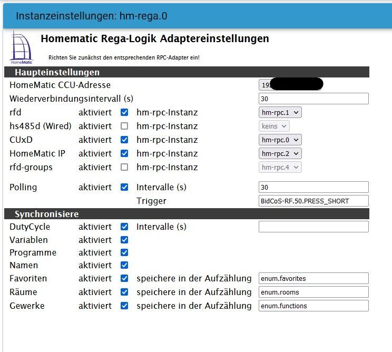Image resolution: width=392 pixels, height=352 pixels.
Task: Click the 'HomeMatic CCU-Adresse' label
Action: click(x=60, y=85)
